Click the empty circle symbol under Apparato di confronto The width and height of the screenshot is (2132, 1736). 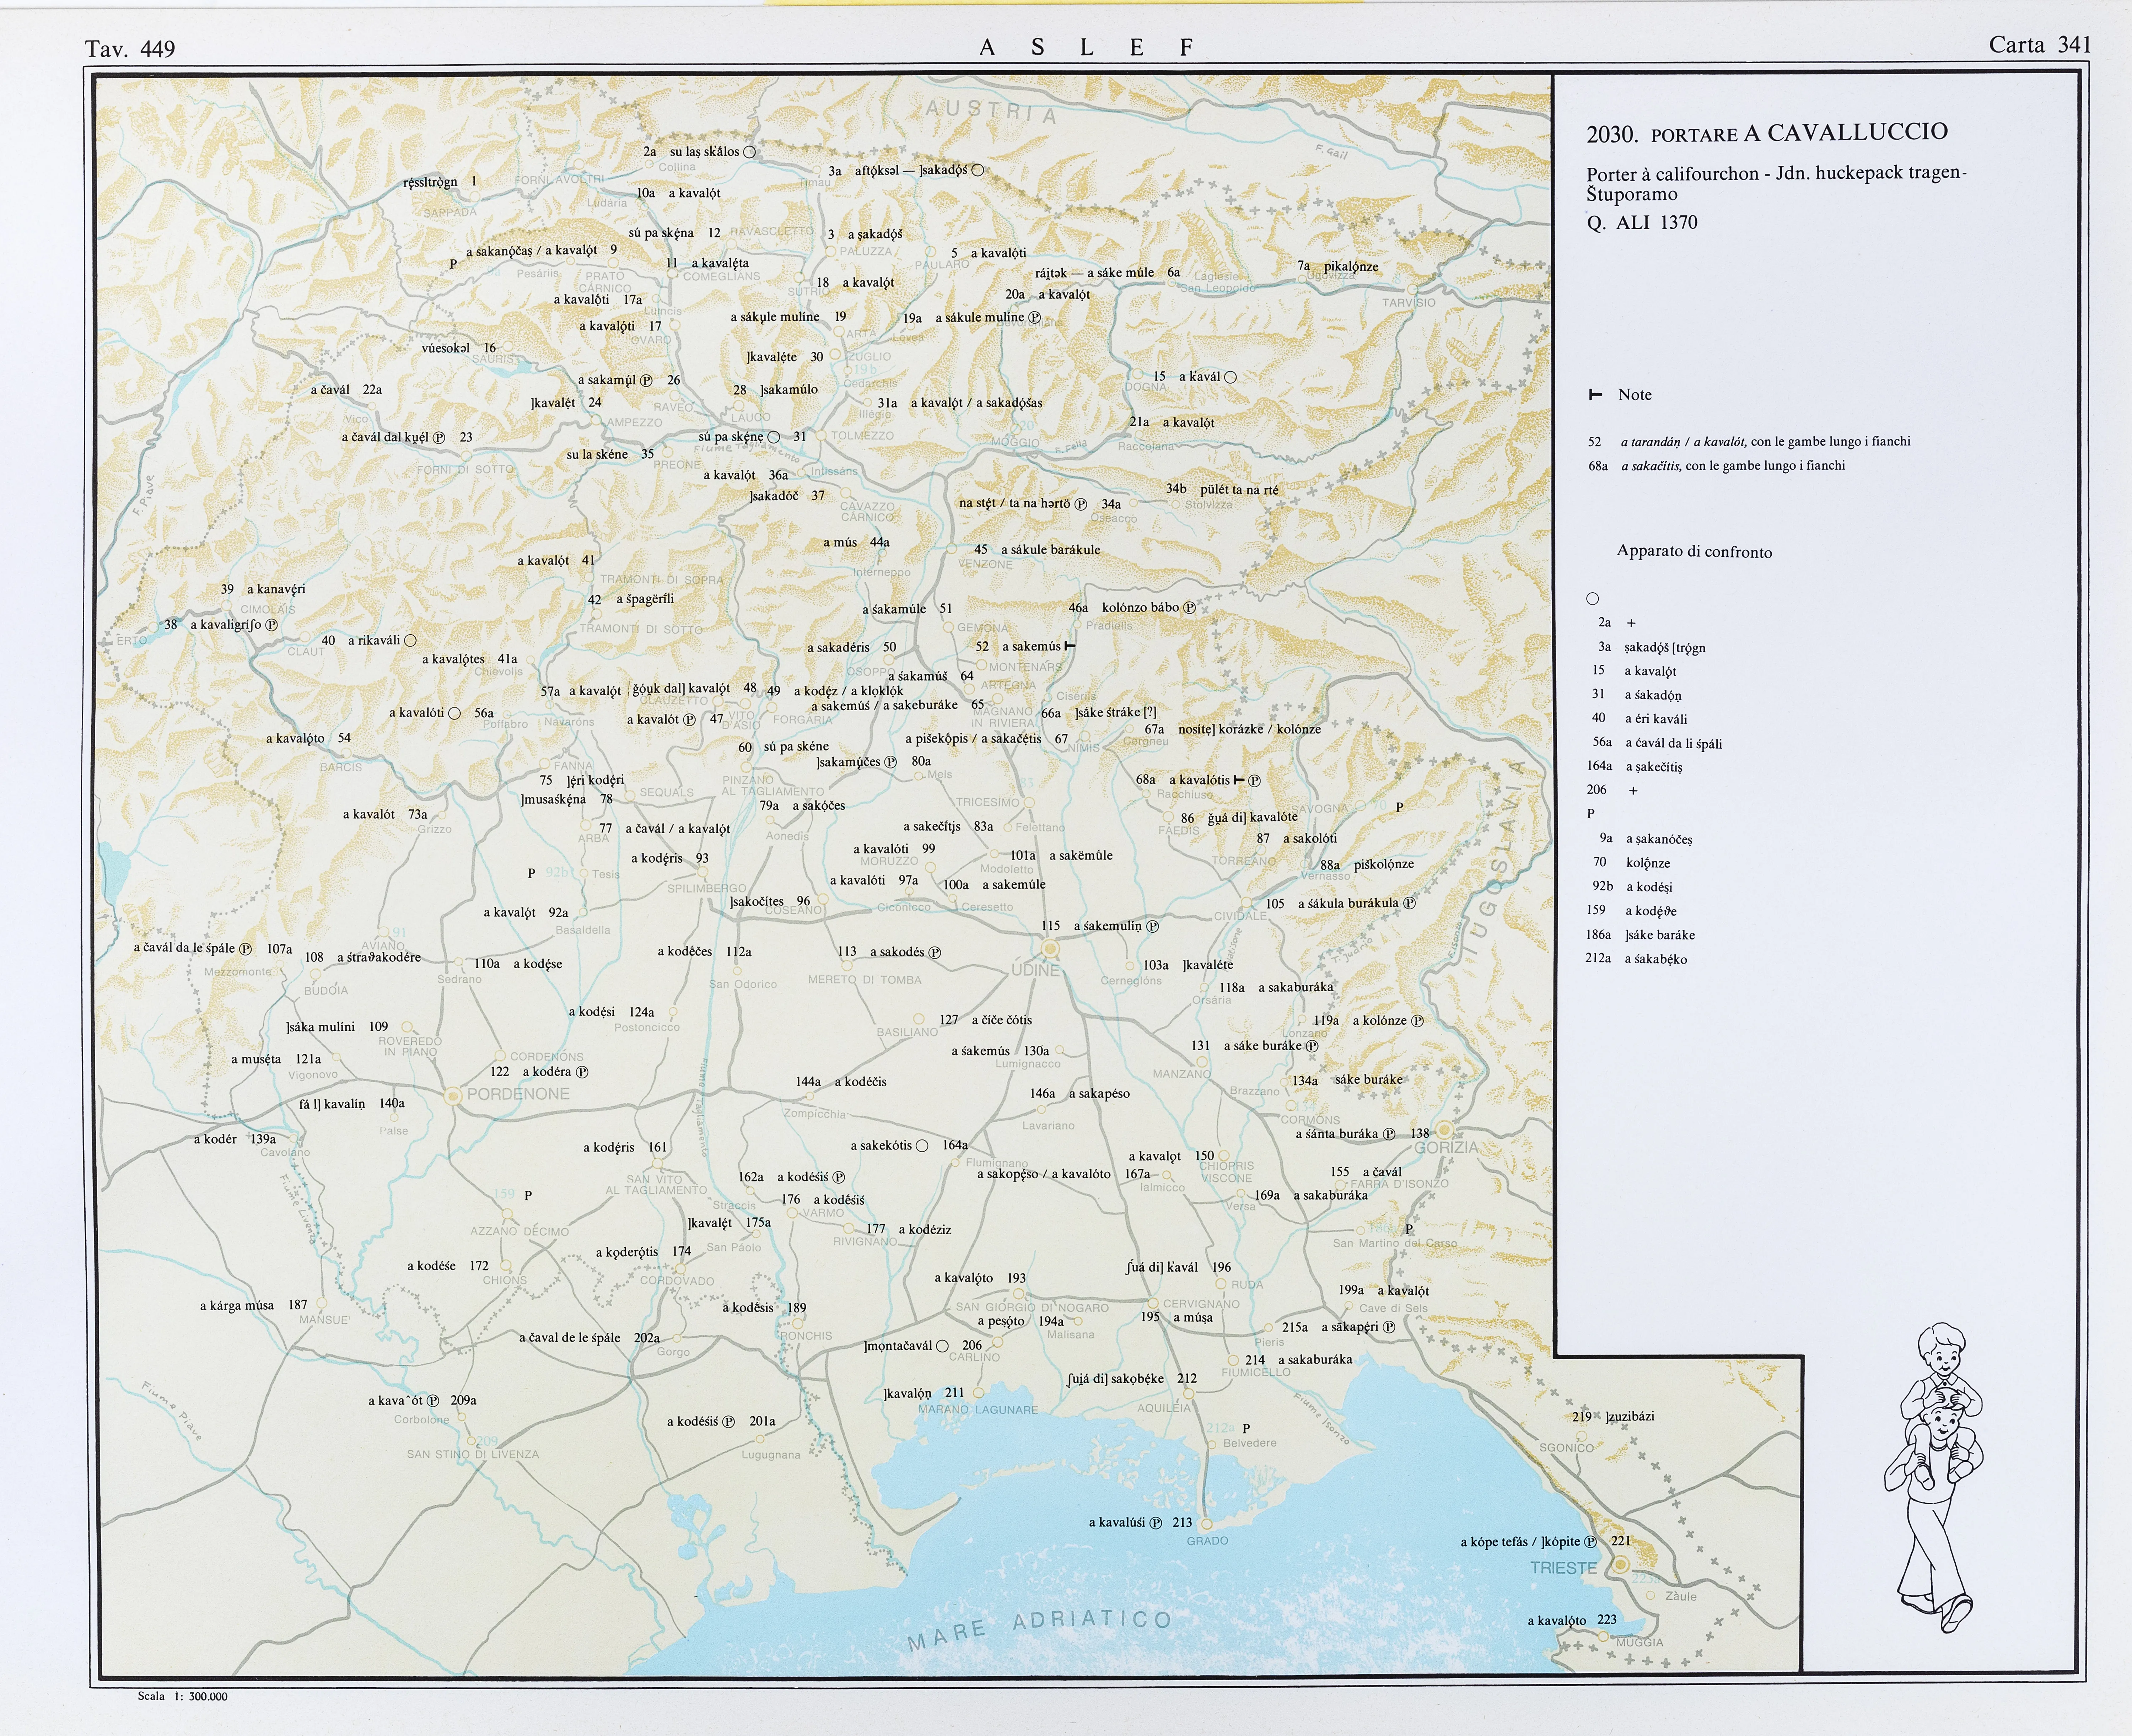(1593, 599)
